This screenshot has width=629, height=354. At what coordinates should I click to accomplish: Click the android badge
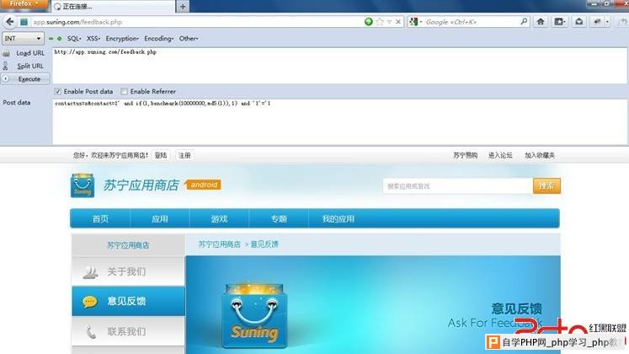tap(204, 185)
